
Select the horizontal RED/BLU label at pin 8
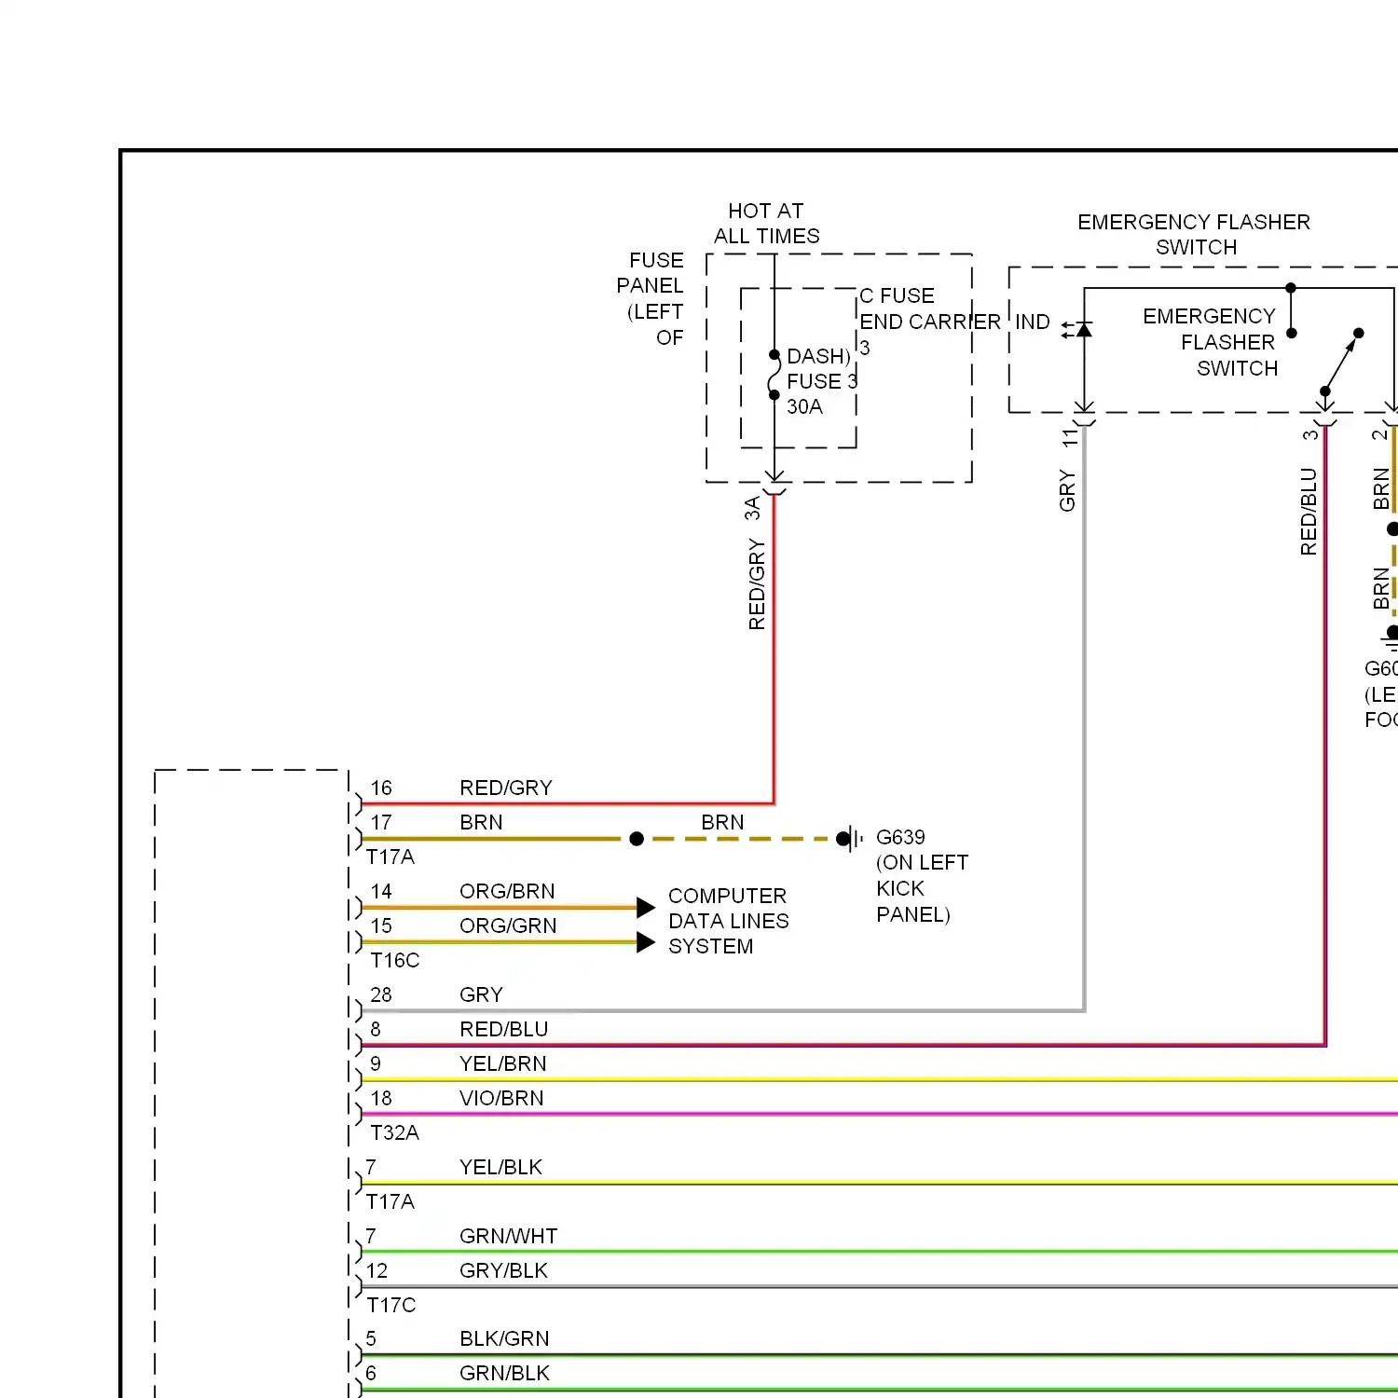[x=504, y=1029]
